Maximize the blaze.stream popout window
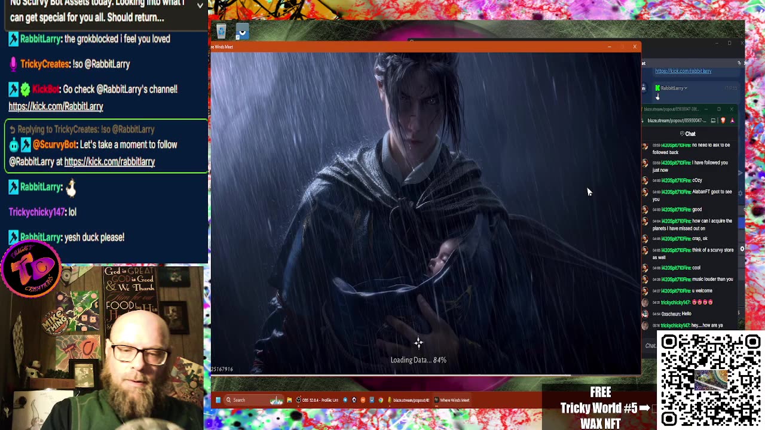765x430 pixels. click(719, 109)
